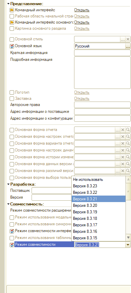Image resolution: width=131 pixels, height=293 pixels.
Task: Click the magnifier icon for Основная форма отчета
Action: coord(128,130)
